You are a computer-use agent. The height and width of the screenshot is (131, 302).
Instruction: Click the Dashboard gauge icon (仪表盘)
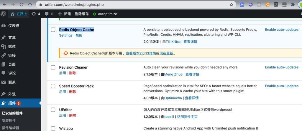point(4,25)
